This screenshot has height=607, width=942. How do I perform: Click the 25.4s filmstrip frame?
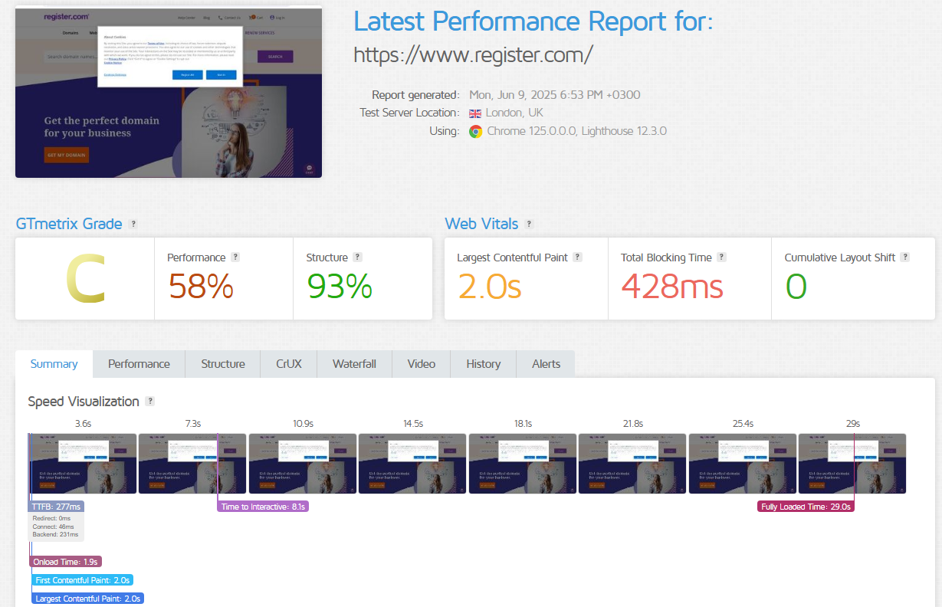point(743,463)
